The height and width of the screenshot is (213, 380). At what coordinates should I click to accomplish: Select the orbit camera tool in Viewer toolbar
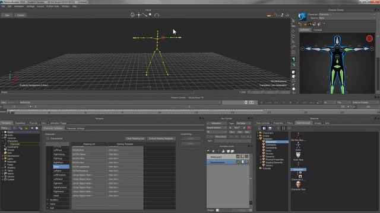[x=132, y=15]
